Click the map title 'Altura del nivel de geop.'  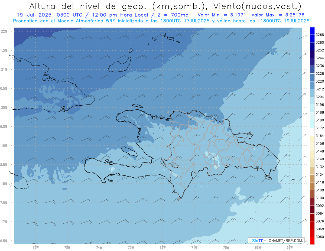(89, 6)
